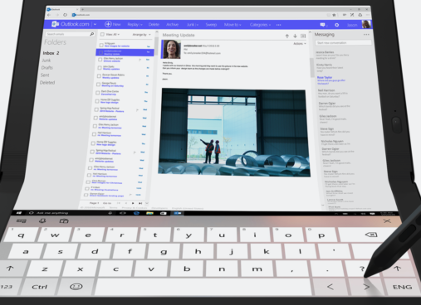Open the chat messages icon in header

[x=322, y=25]
